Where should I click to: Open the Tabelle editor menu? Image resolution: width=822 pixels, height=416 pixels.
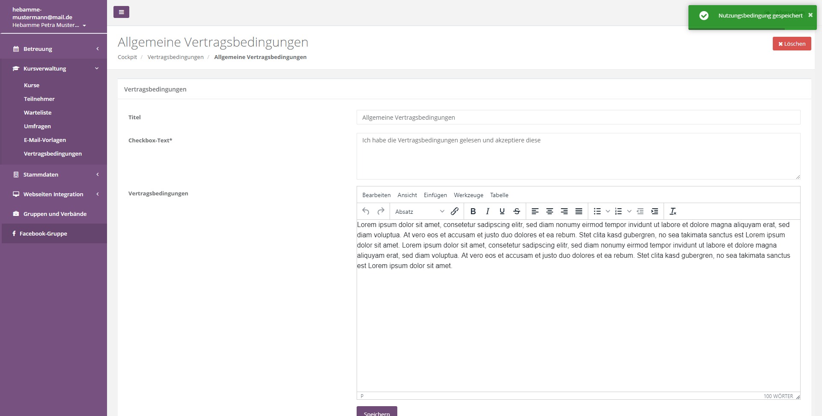499,195
